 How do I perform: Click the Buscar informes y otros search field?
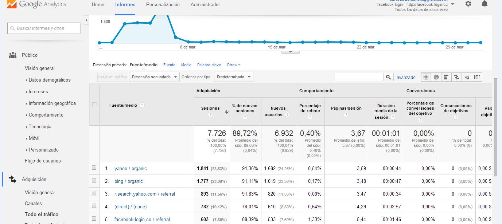coord(44,28)
